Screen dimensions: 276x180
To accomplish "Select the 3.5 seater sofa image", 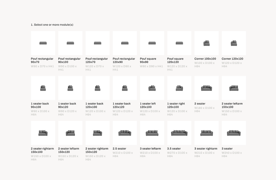I will [179, 133].
